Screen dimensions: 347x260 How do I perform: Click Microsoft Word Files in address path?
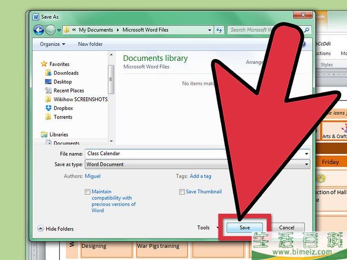point(145,30)
